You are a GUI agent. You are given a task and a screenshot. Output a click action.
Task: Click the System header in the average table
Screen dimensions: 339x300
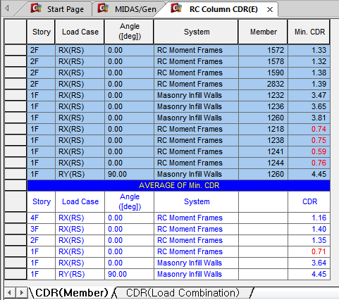(196, 201)
